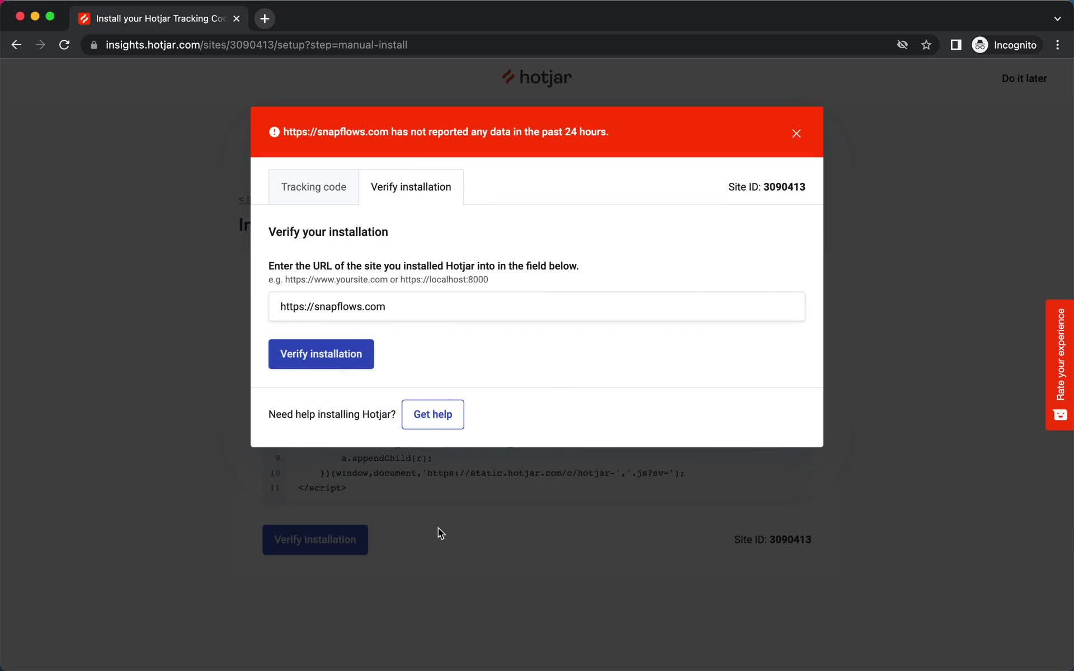Click the Do it later link

tap(1024, 77)
